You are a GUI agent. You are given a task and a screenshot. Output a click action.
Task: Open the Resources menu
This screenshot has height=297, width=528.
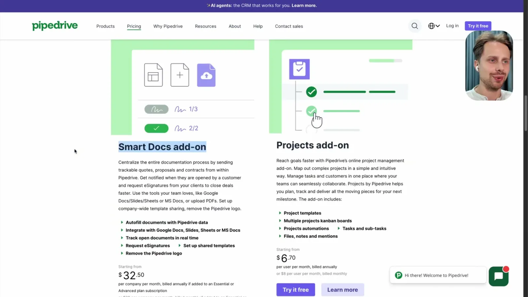click(206, 26)
